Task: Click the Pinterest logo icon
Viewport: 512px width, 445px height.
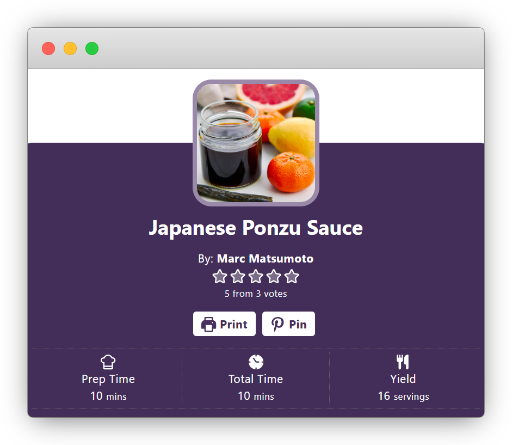Action: 277,324
